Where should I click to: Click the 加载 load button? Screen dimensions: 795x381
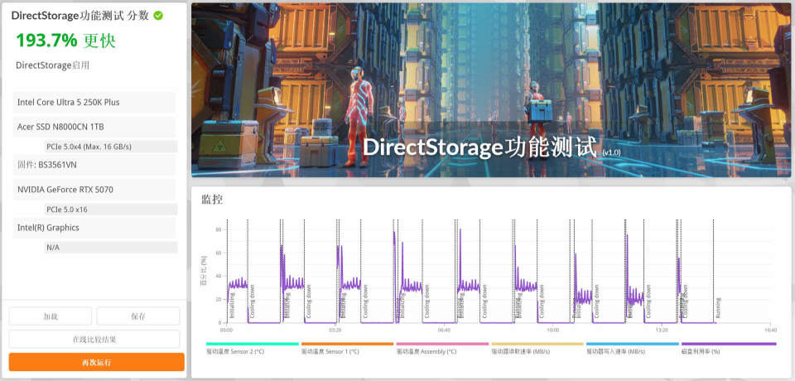tap(51, 316)
